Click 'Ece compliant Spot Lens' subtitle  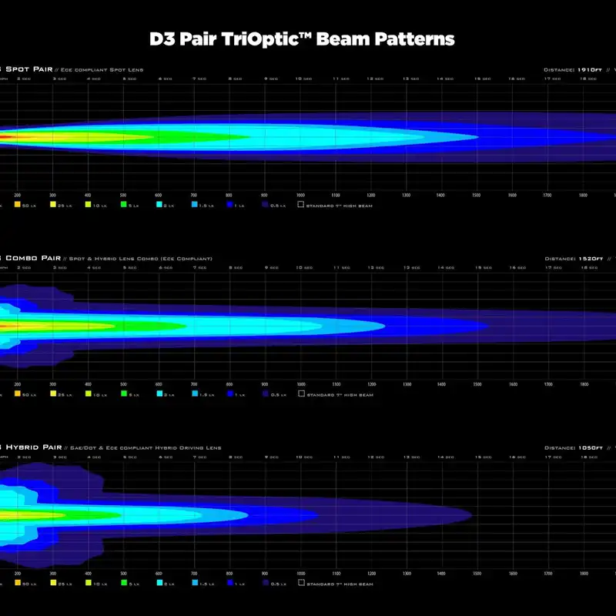click(102, 70)
